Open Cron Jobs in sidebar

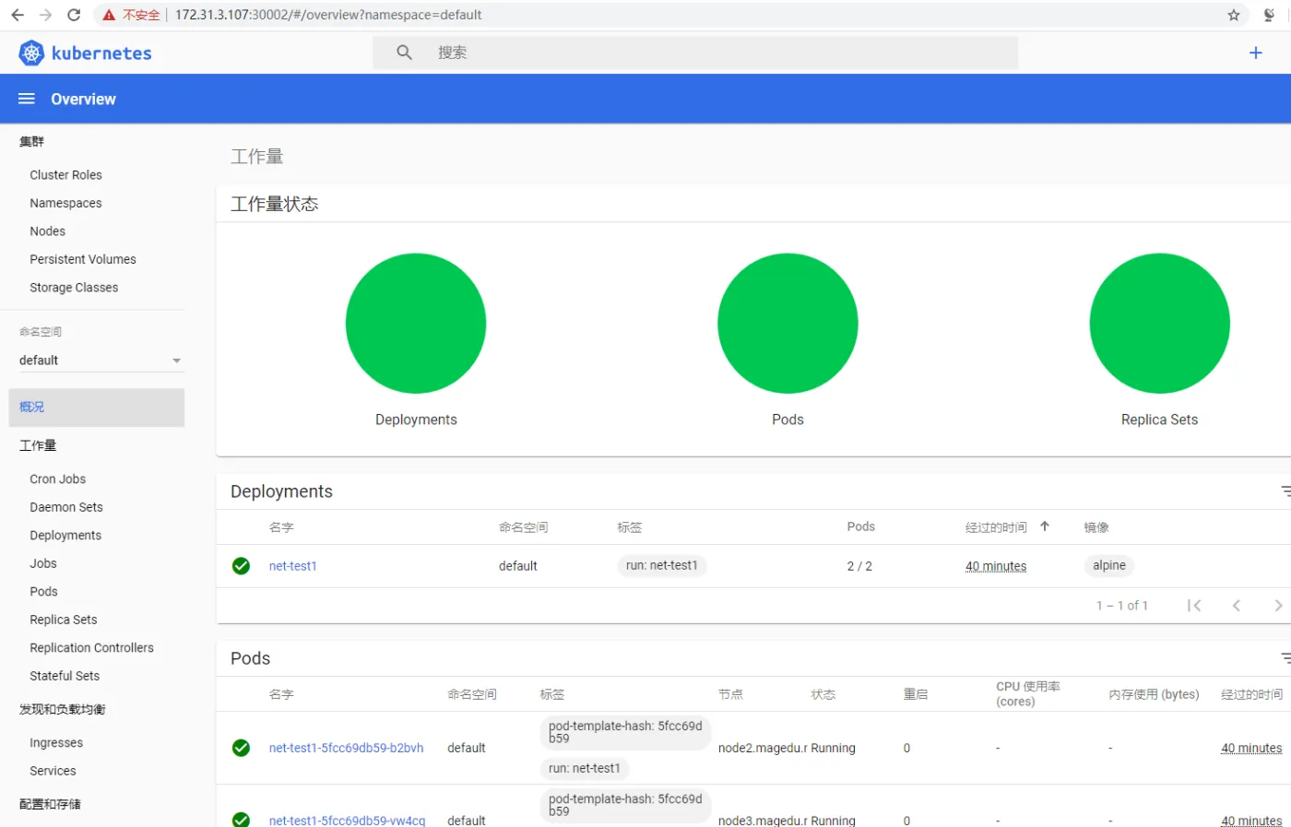pos(57,479)
